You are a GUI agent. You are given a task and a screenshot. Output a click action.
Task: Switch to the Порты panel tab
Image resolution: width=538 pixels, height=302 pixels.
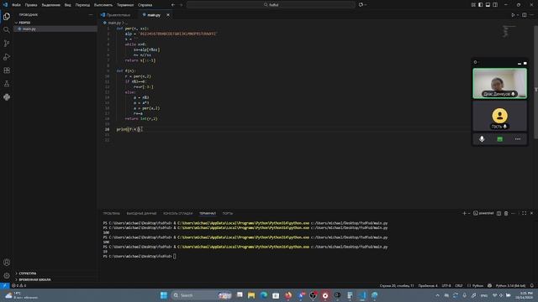click(x=228, y=213)
